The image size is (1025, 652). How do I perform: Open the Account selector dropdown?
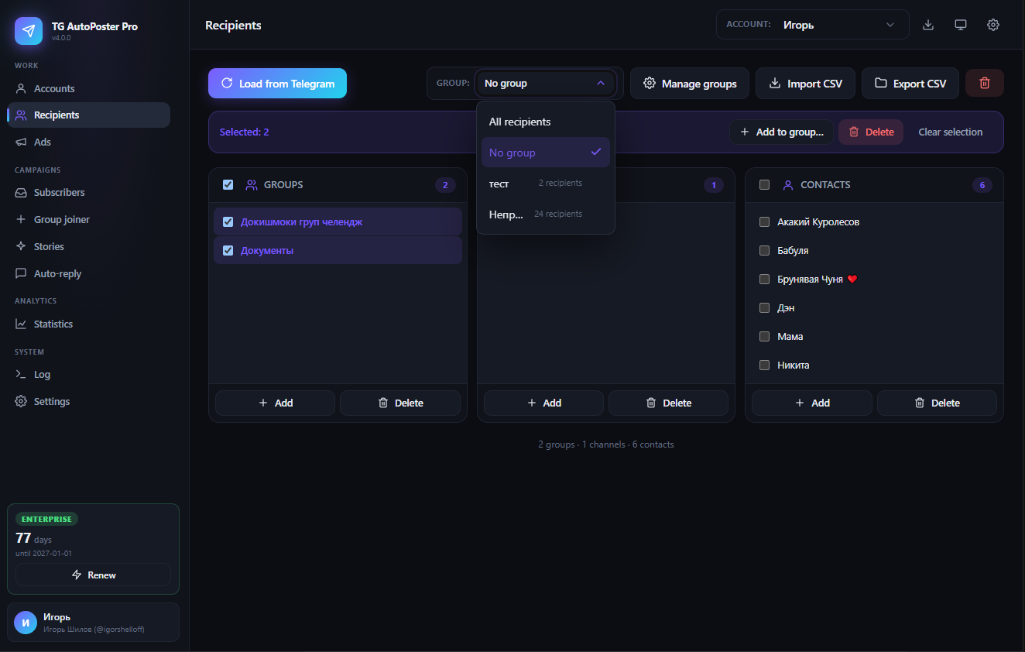point(813,24)
